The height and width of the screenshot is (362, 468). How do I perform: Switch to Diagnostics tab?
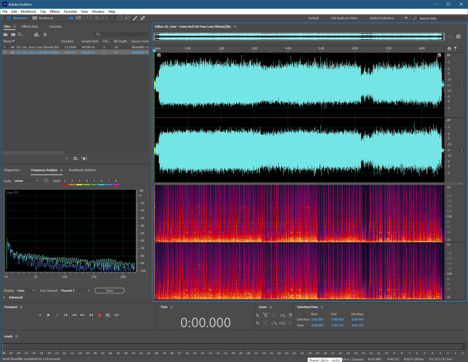(x=12, y=170)
